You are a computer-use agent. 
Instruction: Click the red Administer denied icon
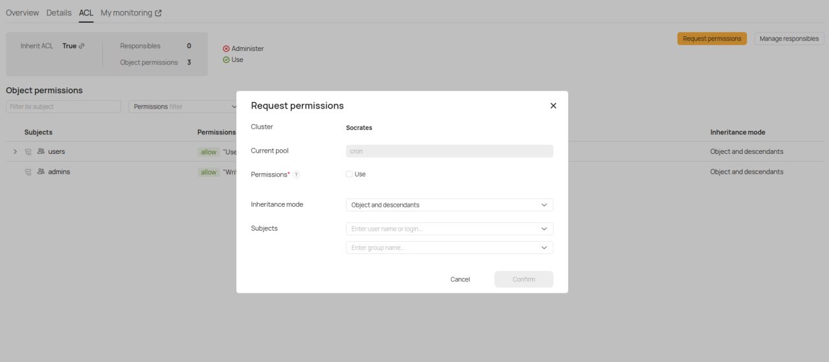click(226, 48)
